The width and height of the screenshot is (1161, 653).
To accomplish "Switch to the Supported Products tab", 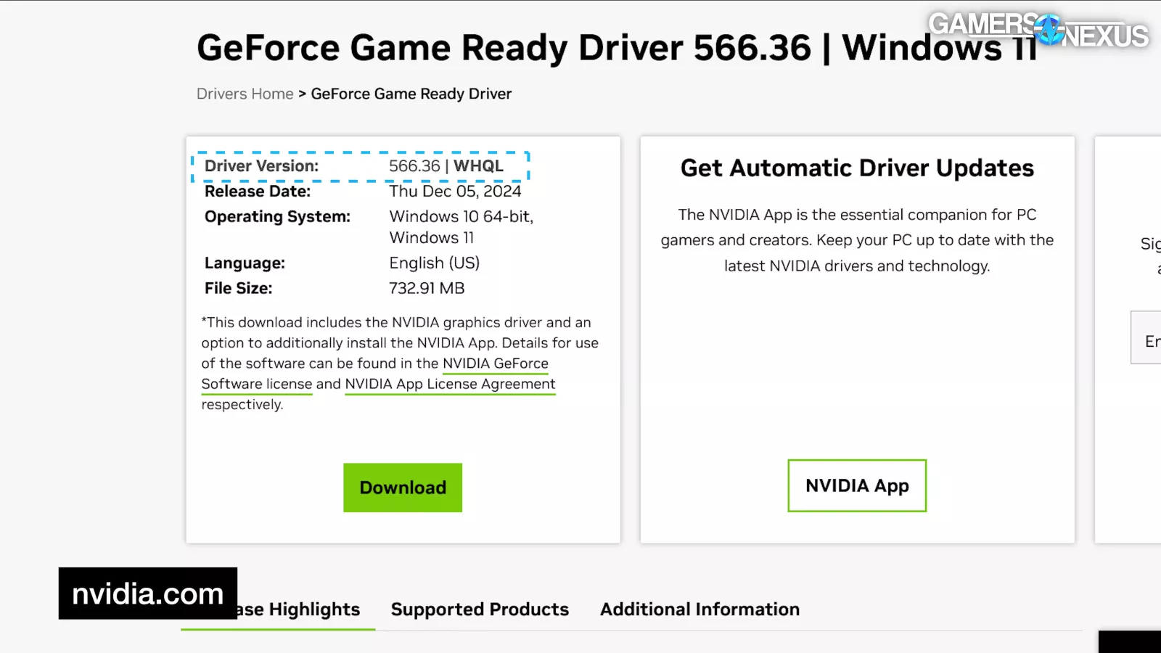I will click(480, 609).
